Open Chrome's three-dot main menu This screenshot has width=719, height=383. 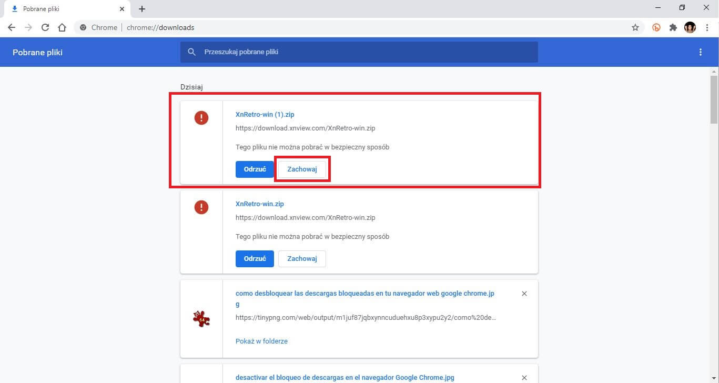coord(707,27)
